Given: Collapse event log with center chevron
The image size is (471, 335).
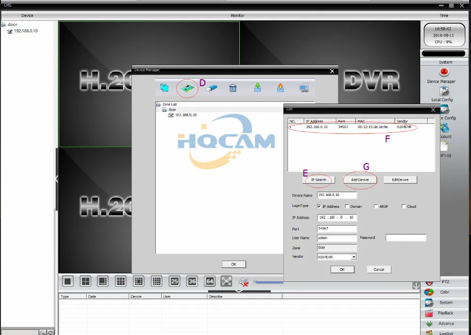Looking at the screenshot, I should (x=239, y=291).
